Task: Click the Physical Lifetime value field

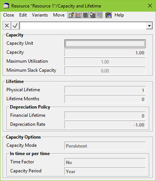Action: 105,90
